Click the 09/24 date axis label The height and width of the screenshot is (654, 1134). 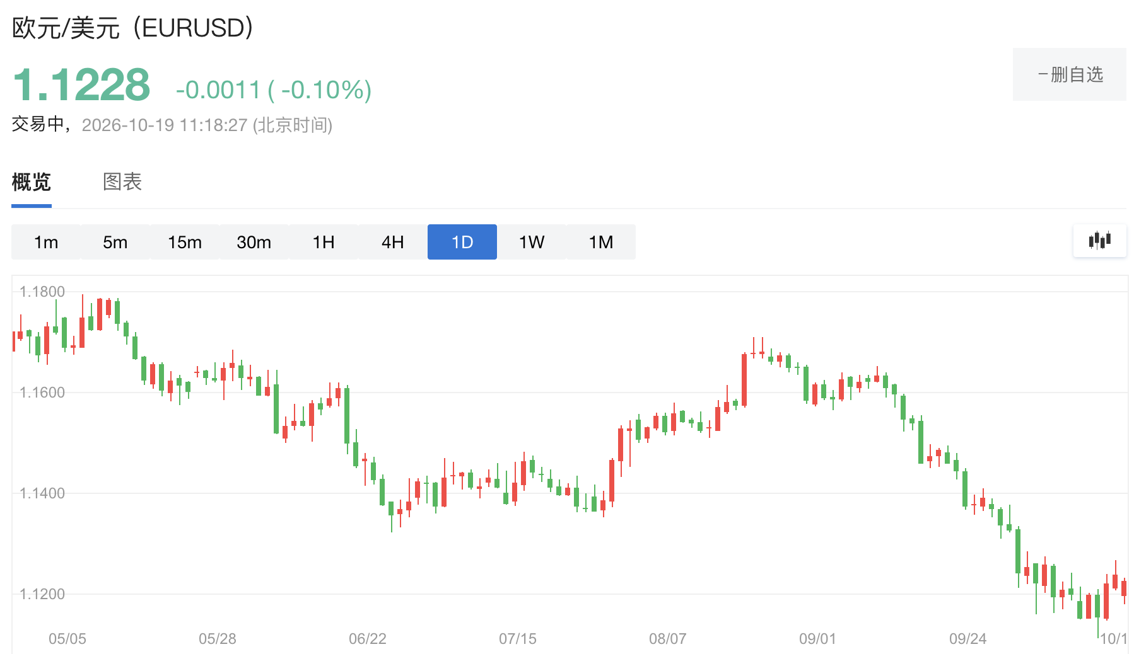click(x=968, y=639)
